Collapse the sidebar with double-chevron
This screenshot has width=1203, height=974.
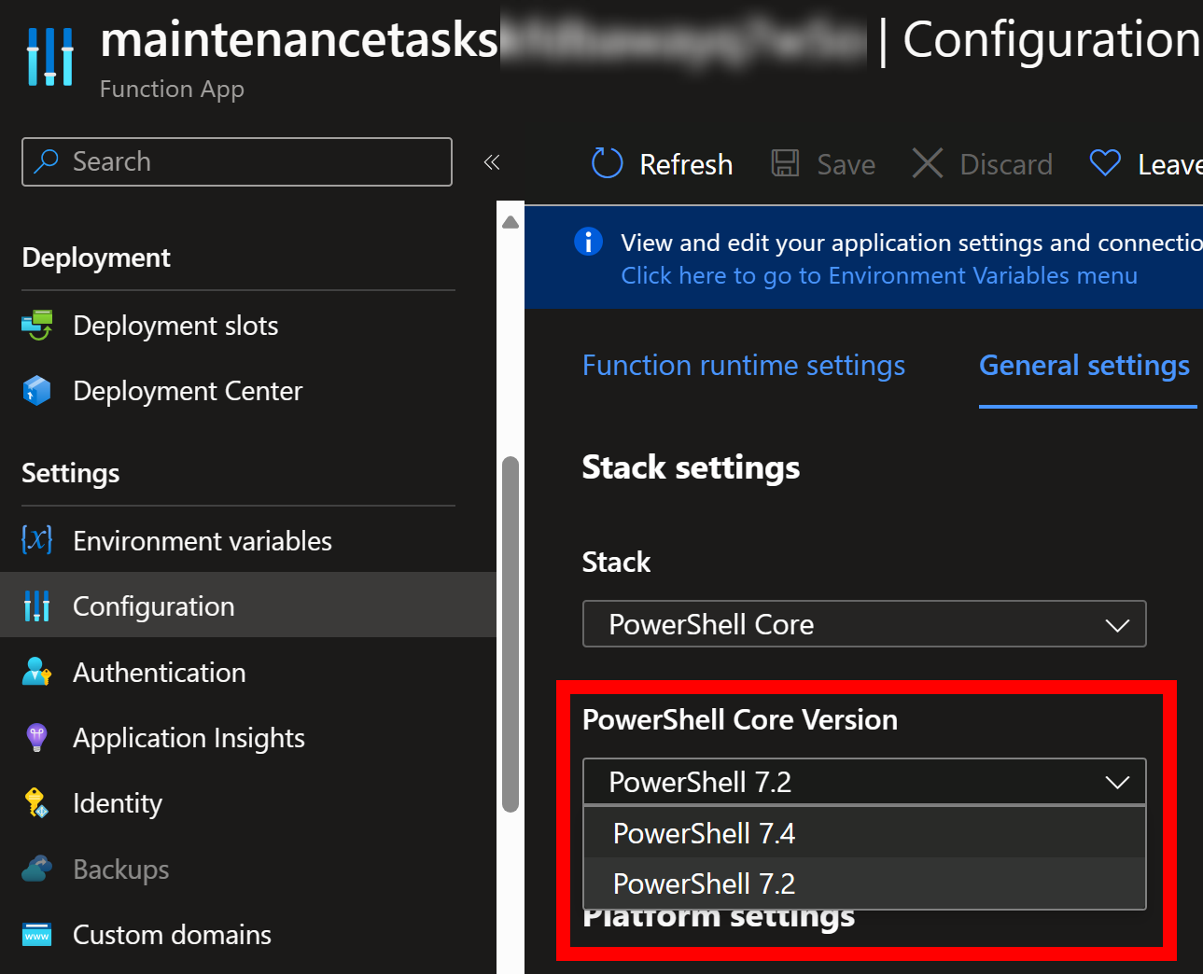[492, 162]
